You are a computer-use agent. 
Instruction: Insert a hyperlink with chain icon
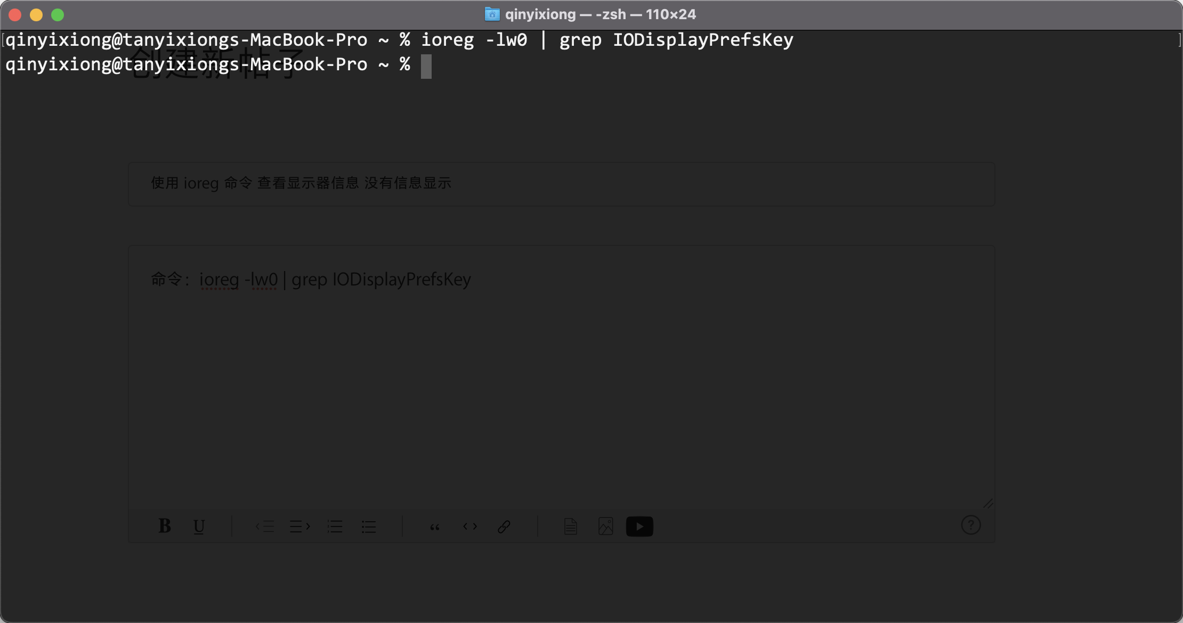coord(504,527)
